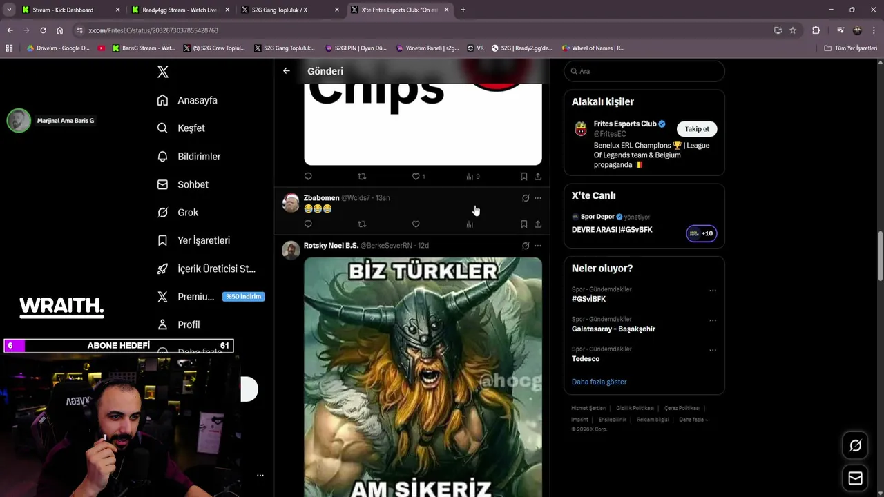Bookmark this page with star icon
This screenshot has width=884, height=497.
[x=793, y=30]
